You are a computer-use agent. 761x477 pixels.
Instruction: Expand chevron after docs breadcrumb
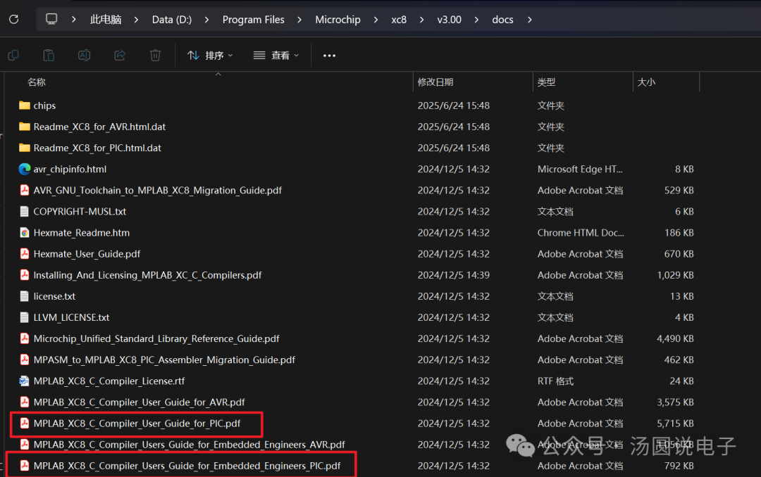[529, 20]
